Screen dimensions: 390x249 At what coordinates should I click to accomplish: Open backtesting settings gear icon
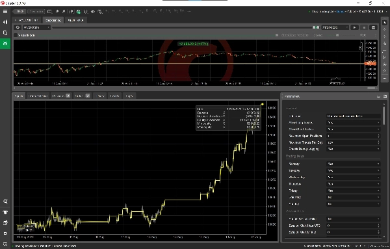coord(18,27)
